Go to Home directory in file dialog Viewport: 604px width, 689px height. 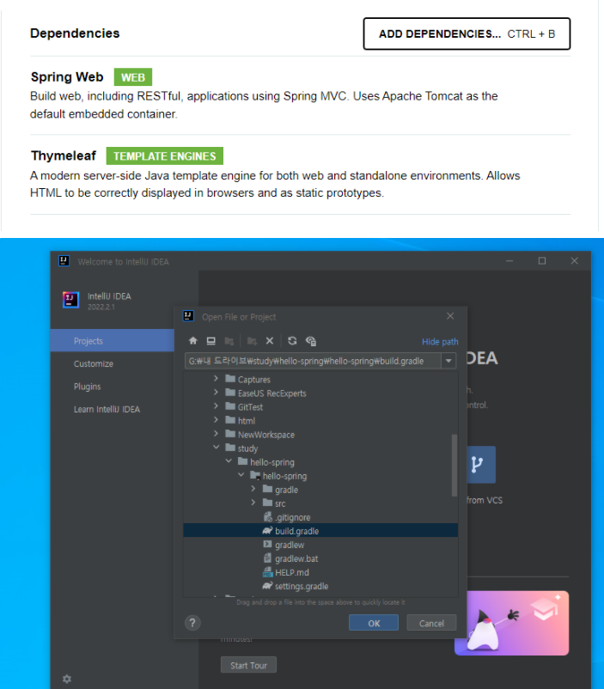(193, 341)
